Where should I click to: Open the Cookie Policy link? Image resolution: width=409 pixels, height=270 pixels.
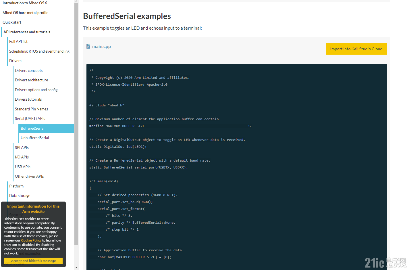coord(31,240)
